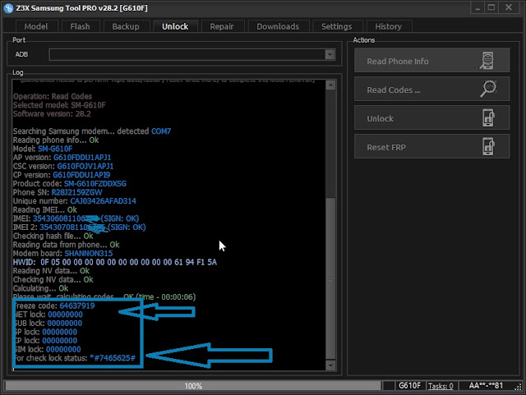526x395 pixels.
Task: Click the Unlock action button label
Action: [x=380, y=119]
